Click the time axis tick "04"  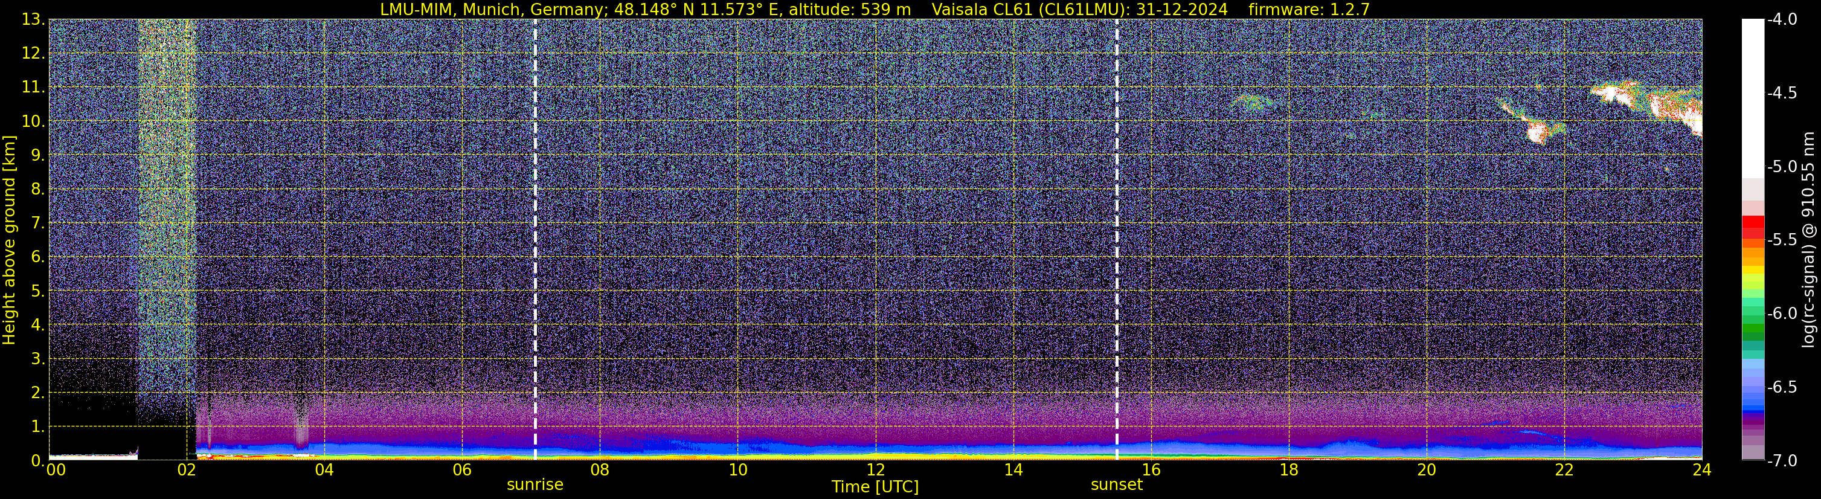point(324,471)
